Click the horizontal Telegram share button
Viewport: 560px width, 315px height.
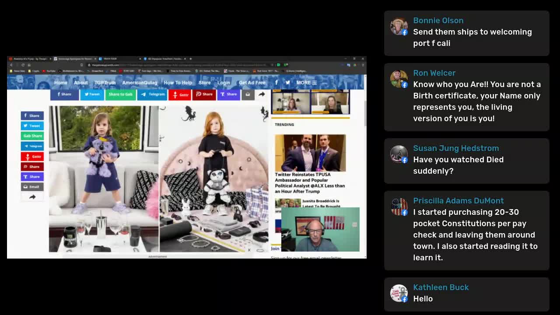pos(152,94)
